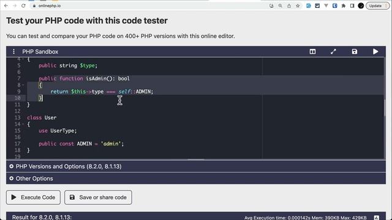
Task: Open the dark square extension after the light-blue one
Action: [317, 5]
